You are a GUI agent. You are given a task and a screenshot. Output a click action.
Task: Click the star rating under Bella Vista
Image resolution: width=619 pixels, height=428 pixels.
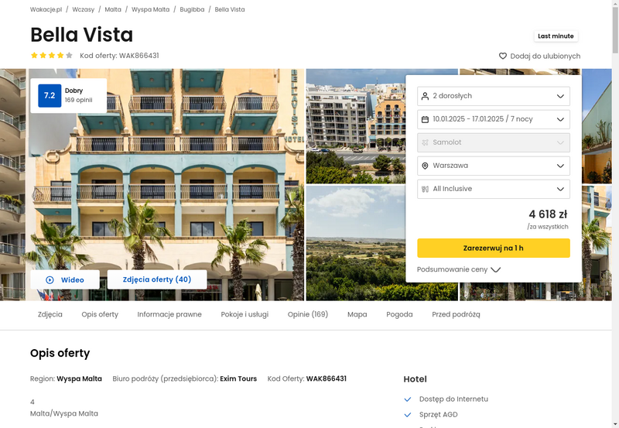tap(52, 55)
